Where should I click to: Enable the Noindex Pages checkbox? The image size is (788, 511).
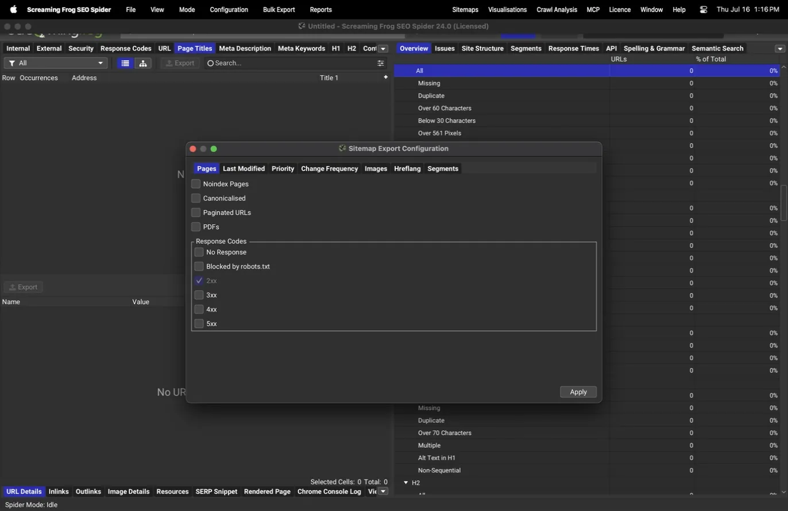tap(196, 184)
